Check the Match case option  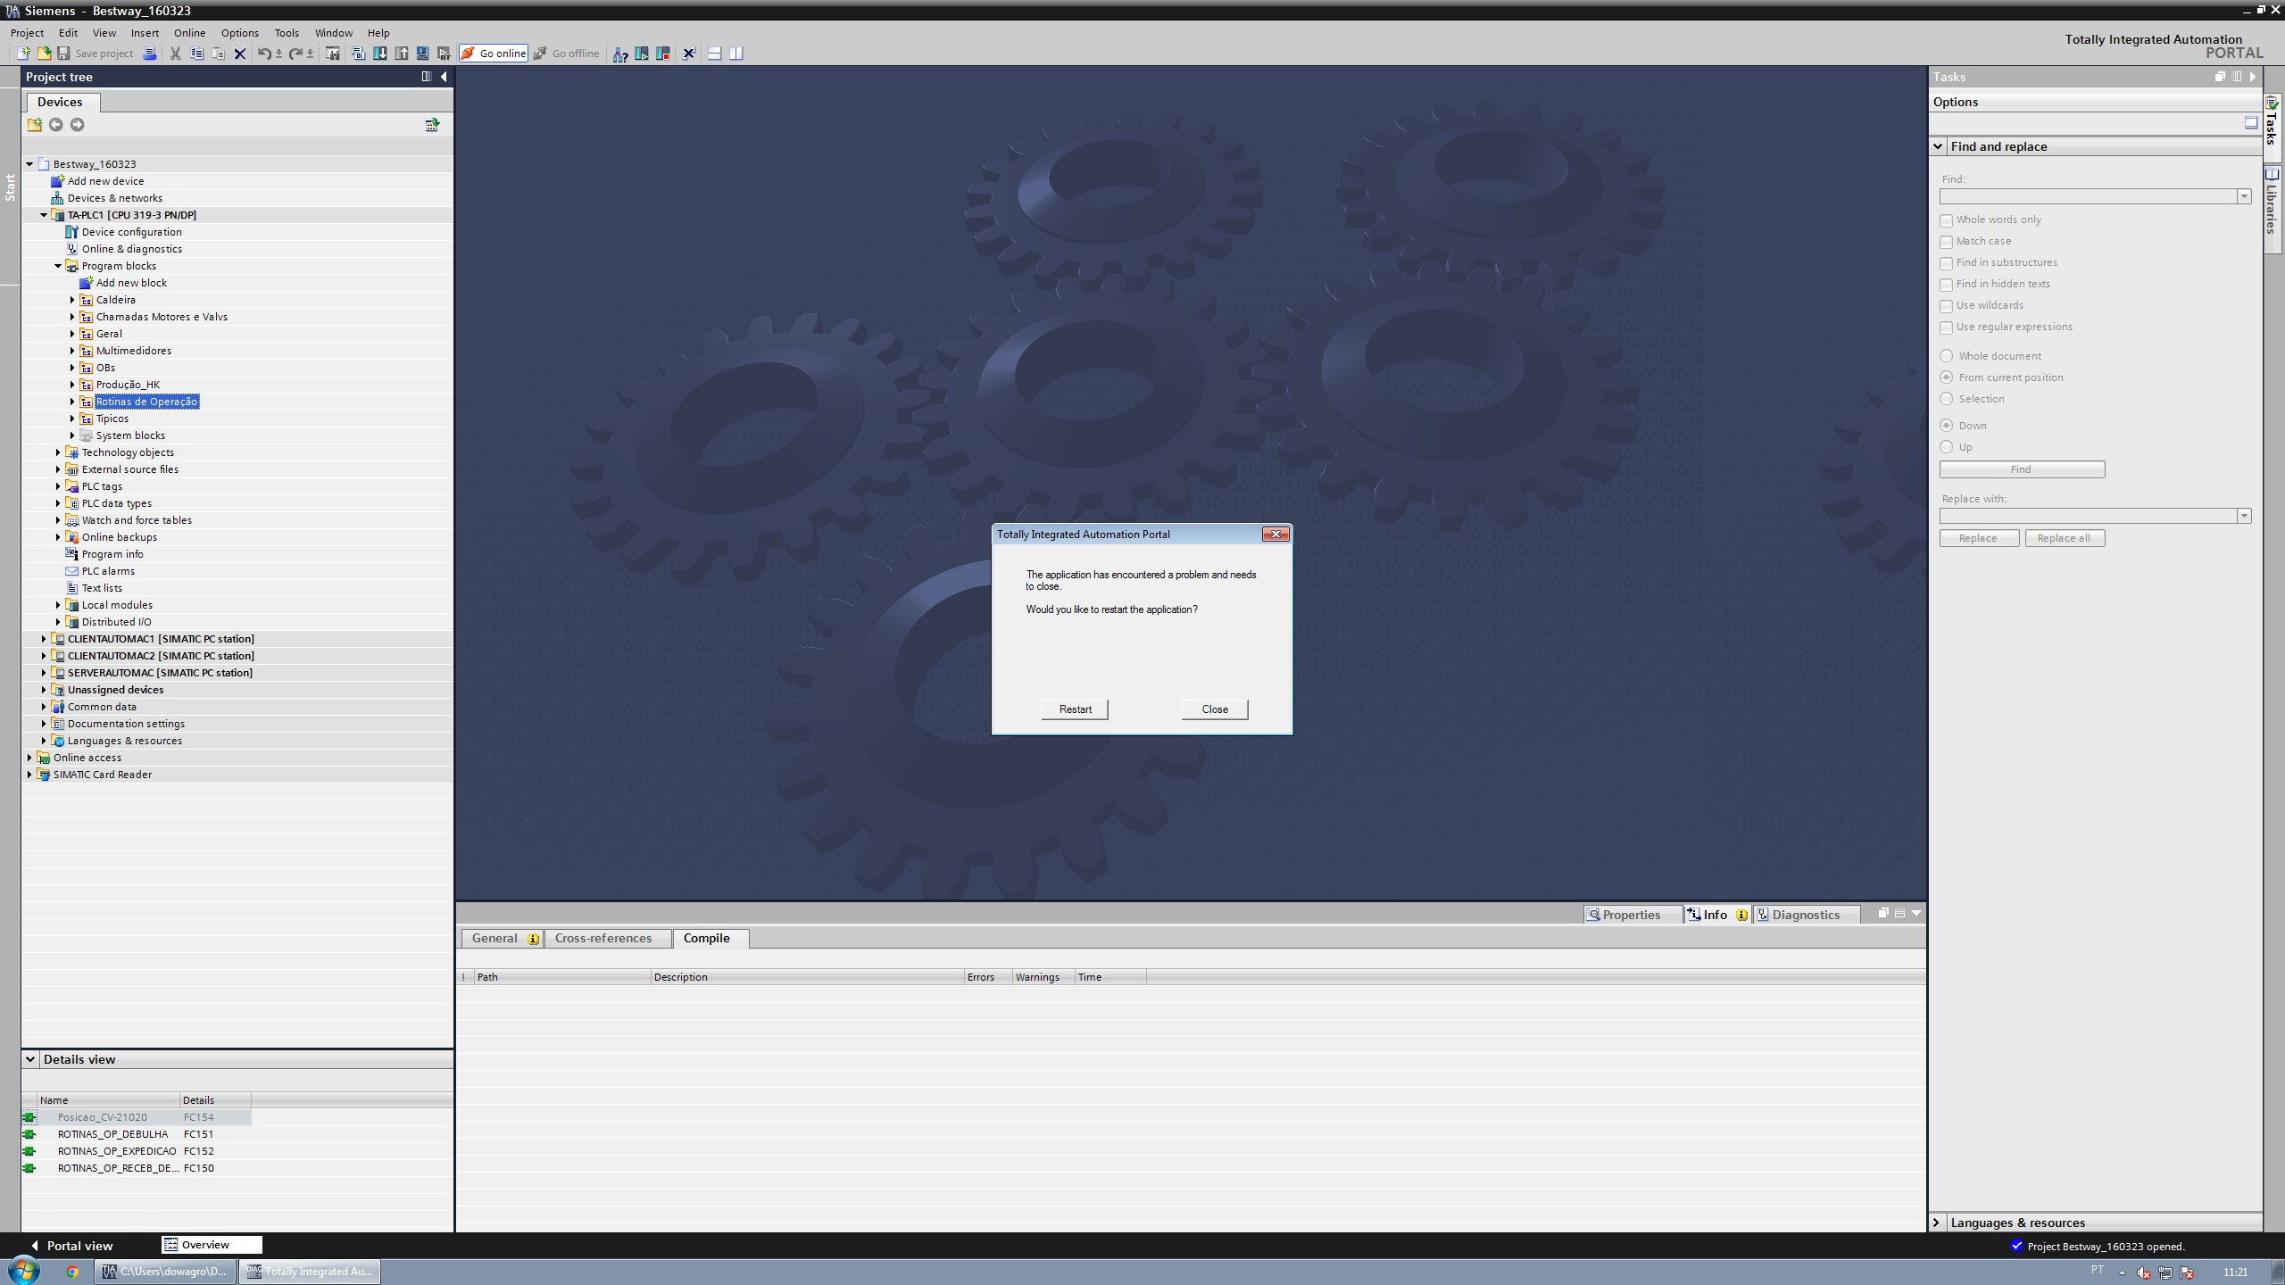(x=1946, y=242)
